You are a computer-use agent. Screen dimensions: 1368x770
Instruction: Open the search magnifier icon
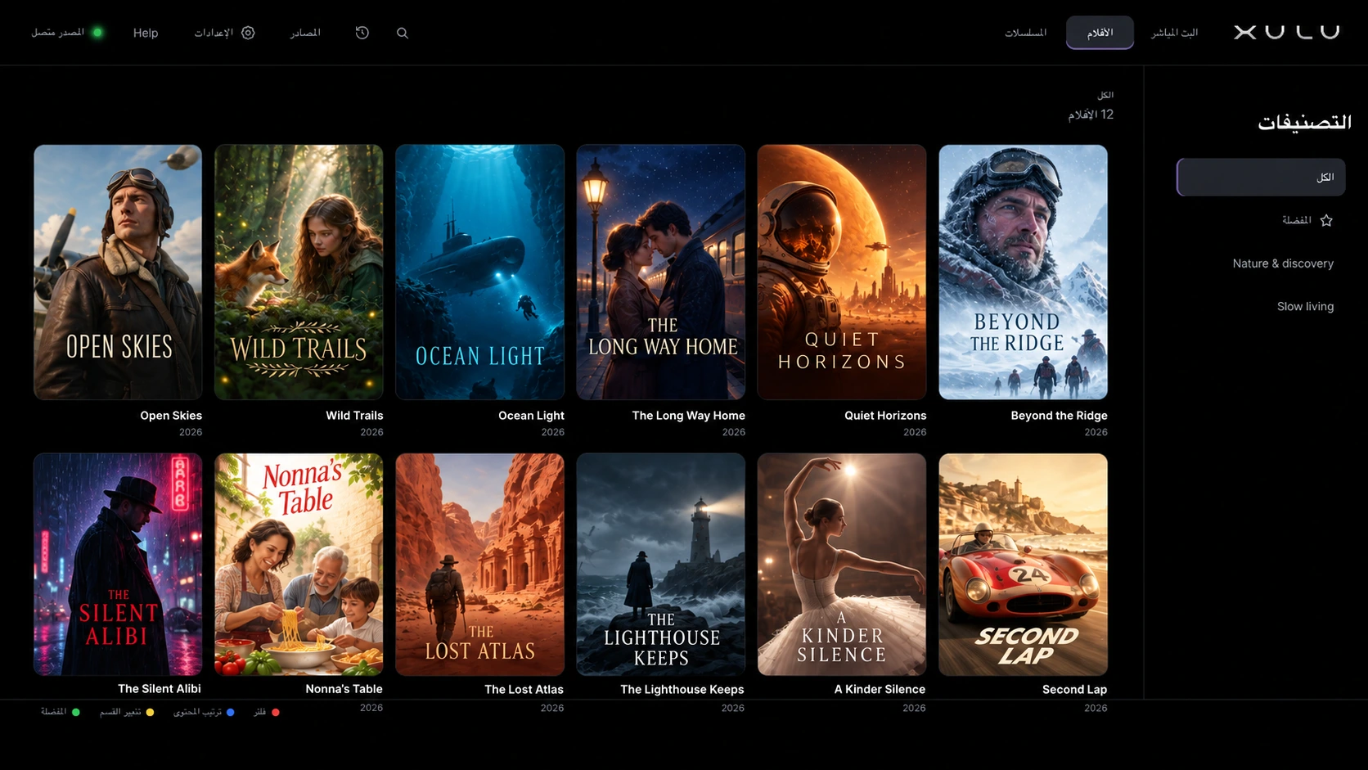[x=403, y=33]
